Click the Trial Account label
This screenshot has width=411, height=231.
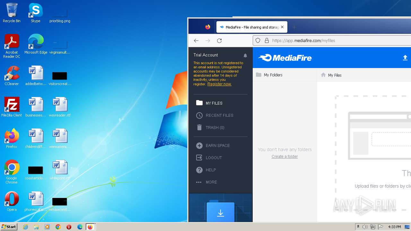coord(205,55)
